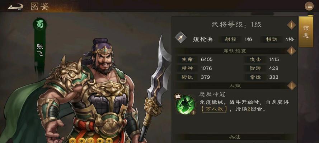
Task: Click info diamond beside 天赋
Action: (x=291, y=86)
